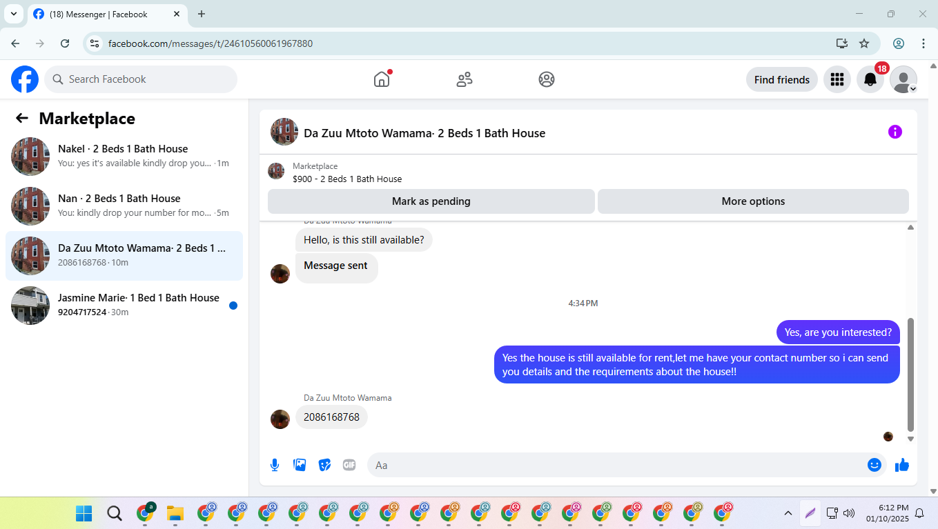938x529 pixels.
Task: Open the Facebook Home feed icon
Action: point(382,79)
